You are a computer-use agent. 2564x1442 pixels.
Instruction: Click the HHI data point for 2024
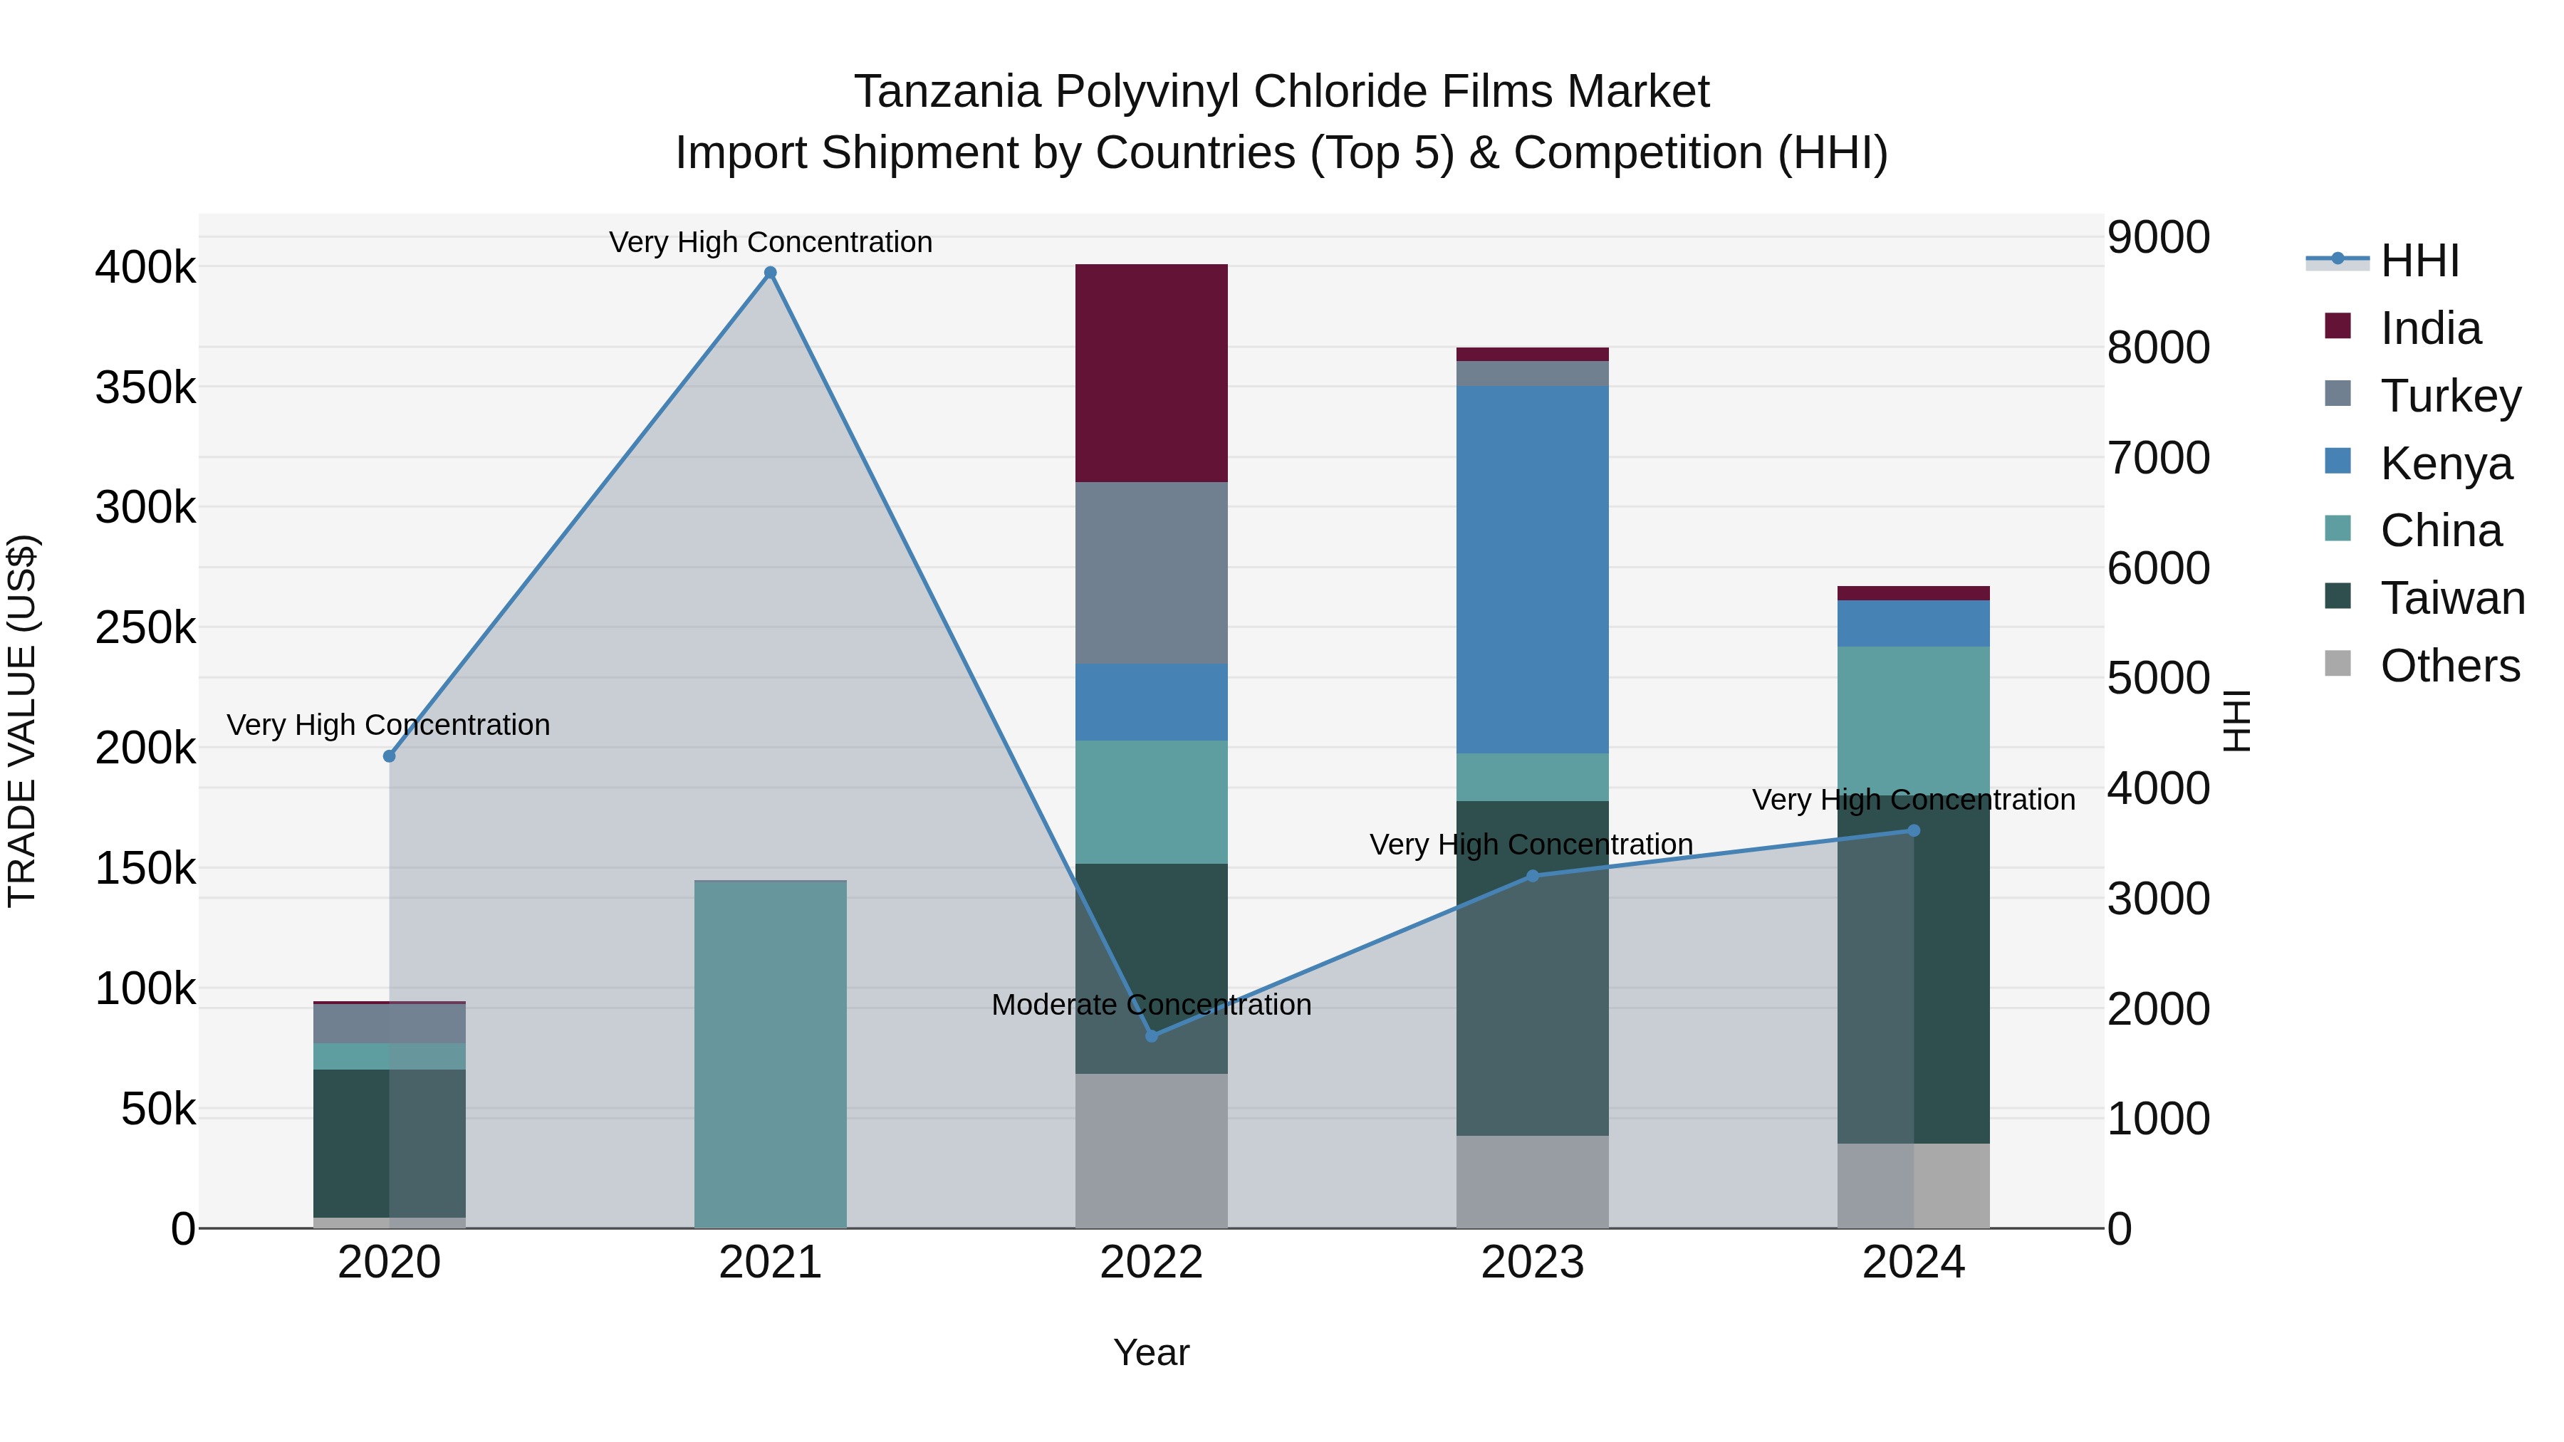1913,831
